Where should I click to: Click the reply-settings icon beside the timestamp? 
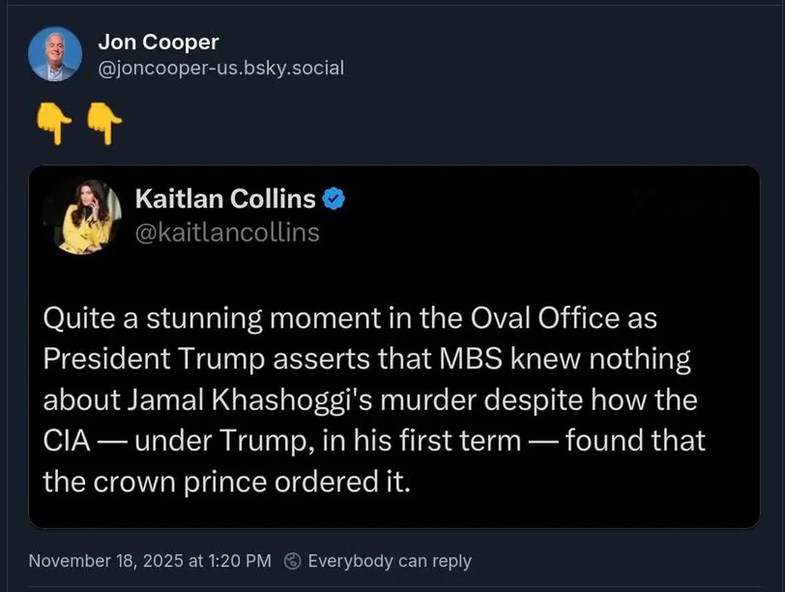coord(293,561)
